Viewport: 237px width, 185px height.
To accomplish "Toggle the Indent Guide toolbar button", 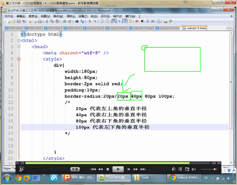I will click(x=125, y=21).
